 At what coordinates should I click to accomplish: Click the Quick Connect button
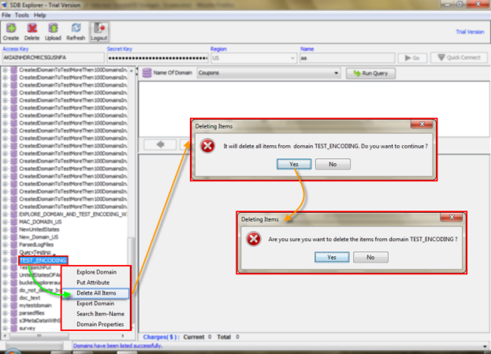[x=459, y=58]
